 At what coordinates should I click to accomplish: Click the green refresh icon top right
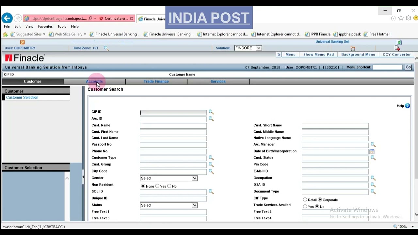[x=399, y=42]
